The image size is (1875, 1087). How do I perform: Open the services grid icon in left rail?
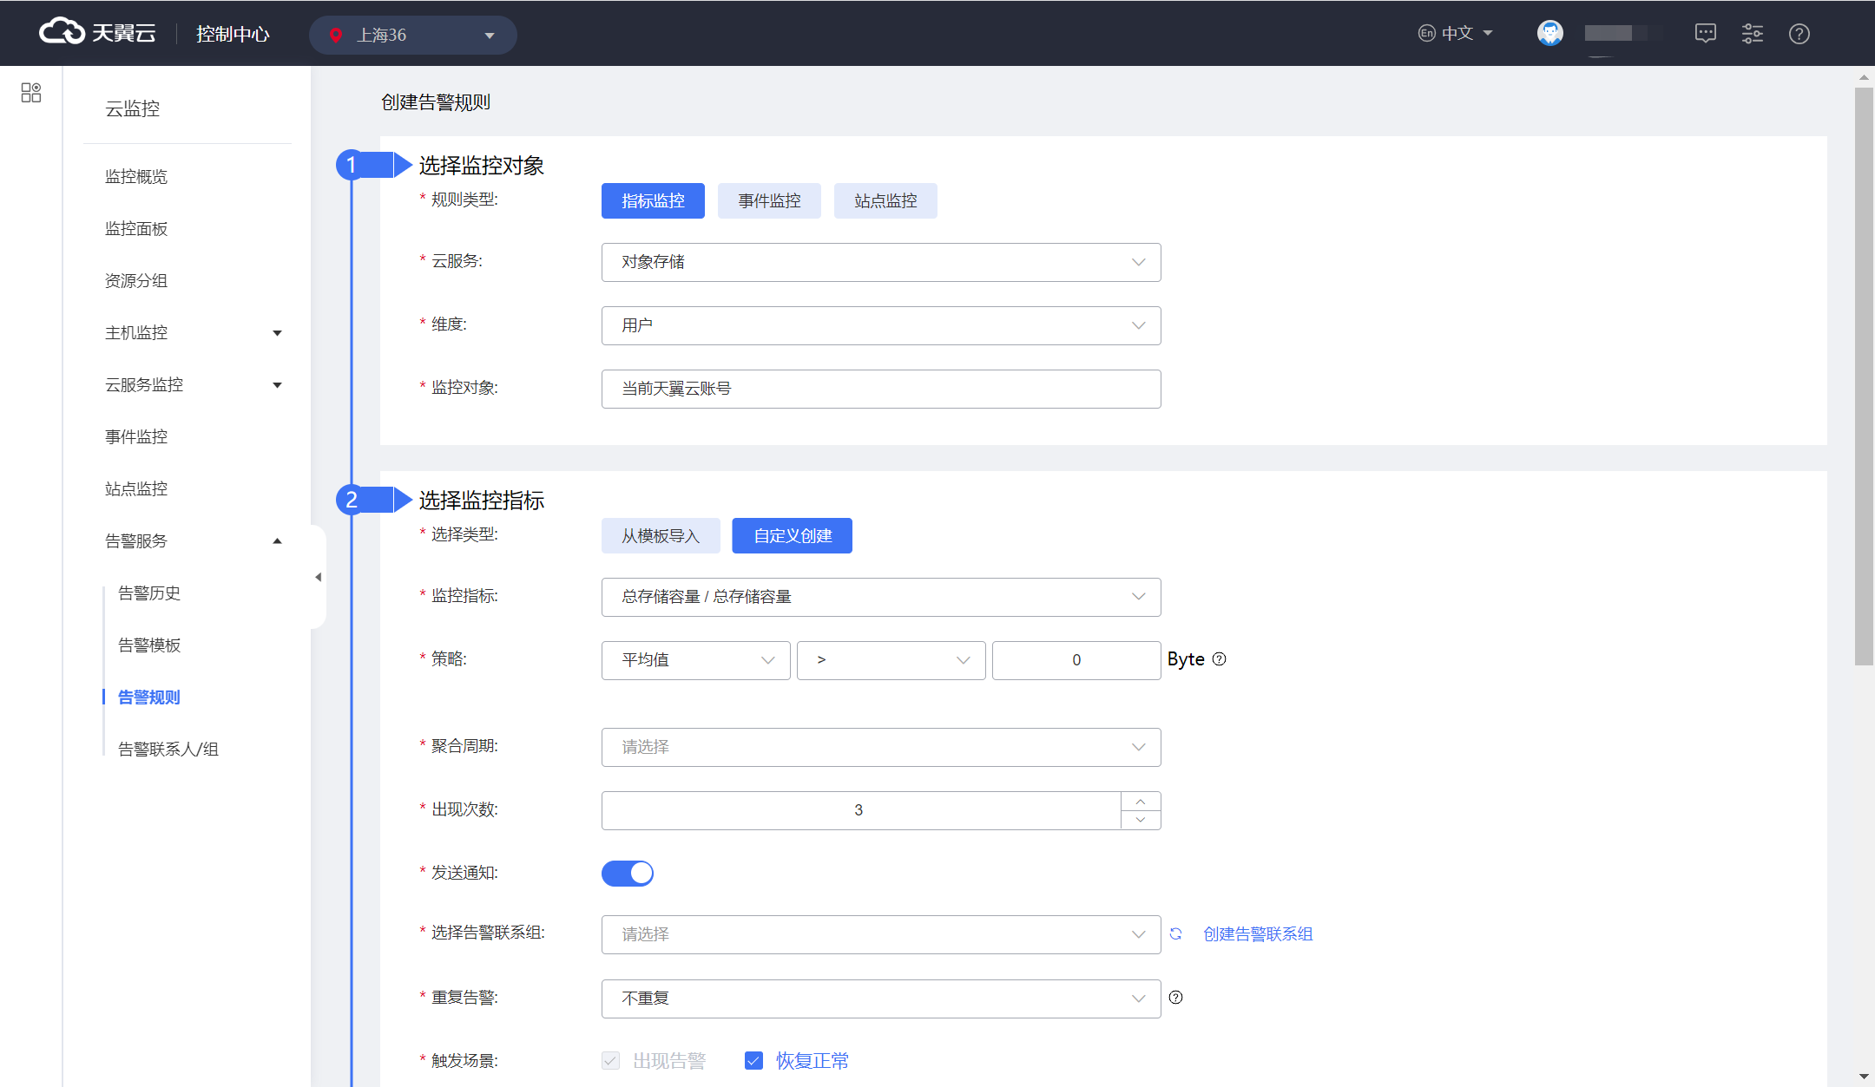[x=31, y=93]
